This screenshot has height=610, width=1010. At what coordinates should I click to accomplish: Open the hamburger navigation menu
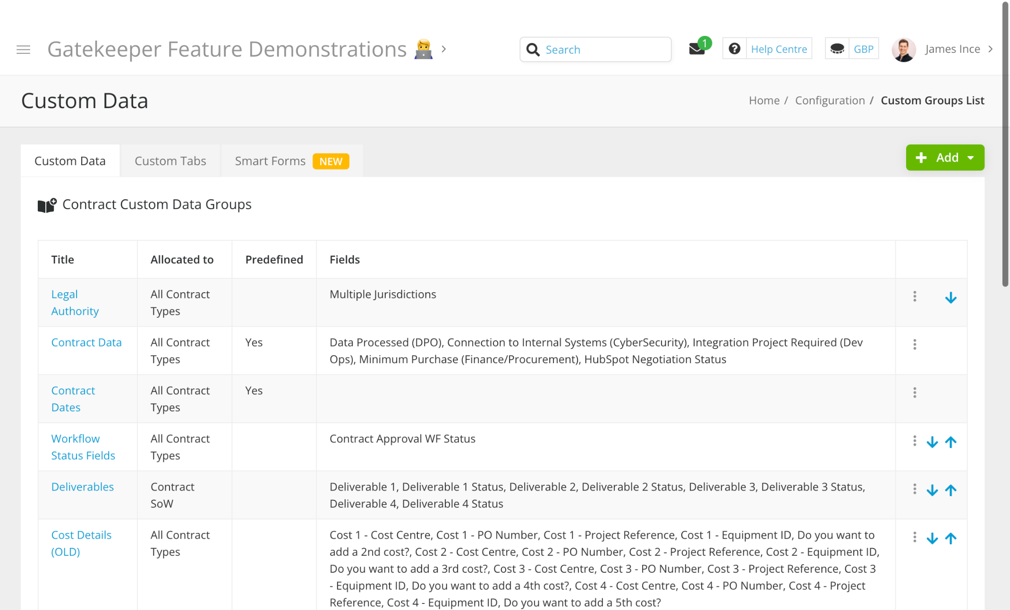tap(23, 49)
